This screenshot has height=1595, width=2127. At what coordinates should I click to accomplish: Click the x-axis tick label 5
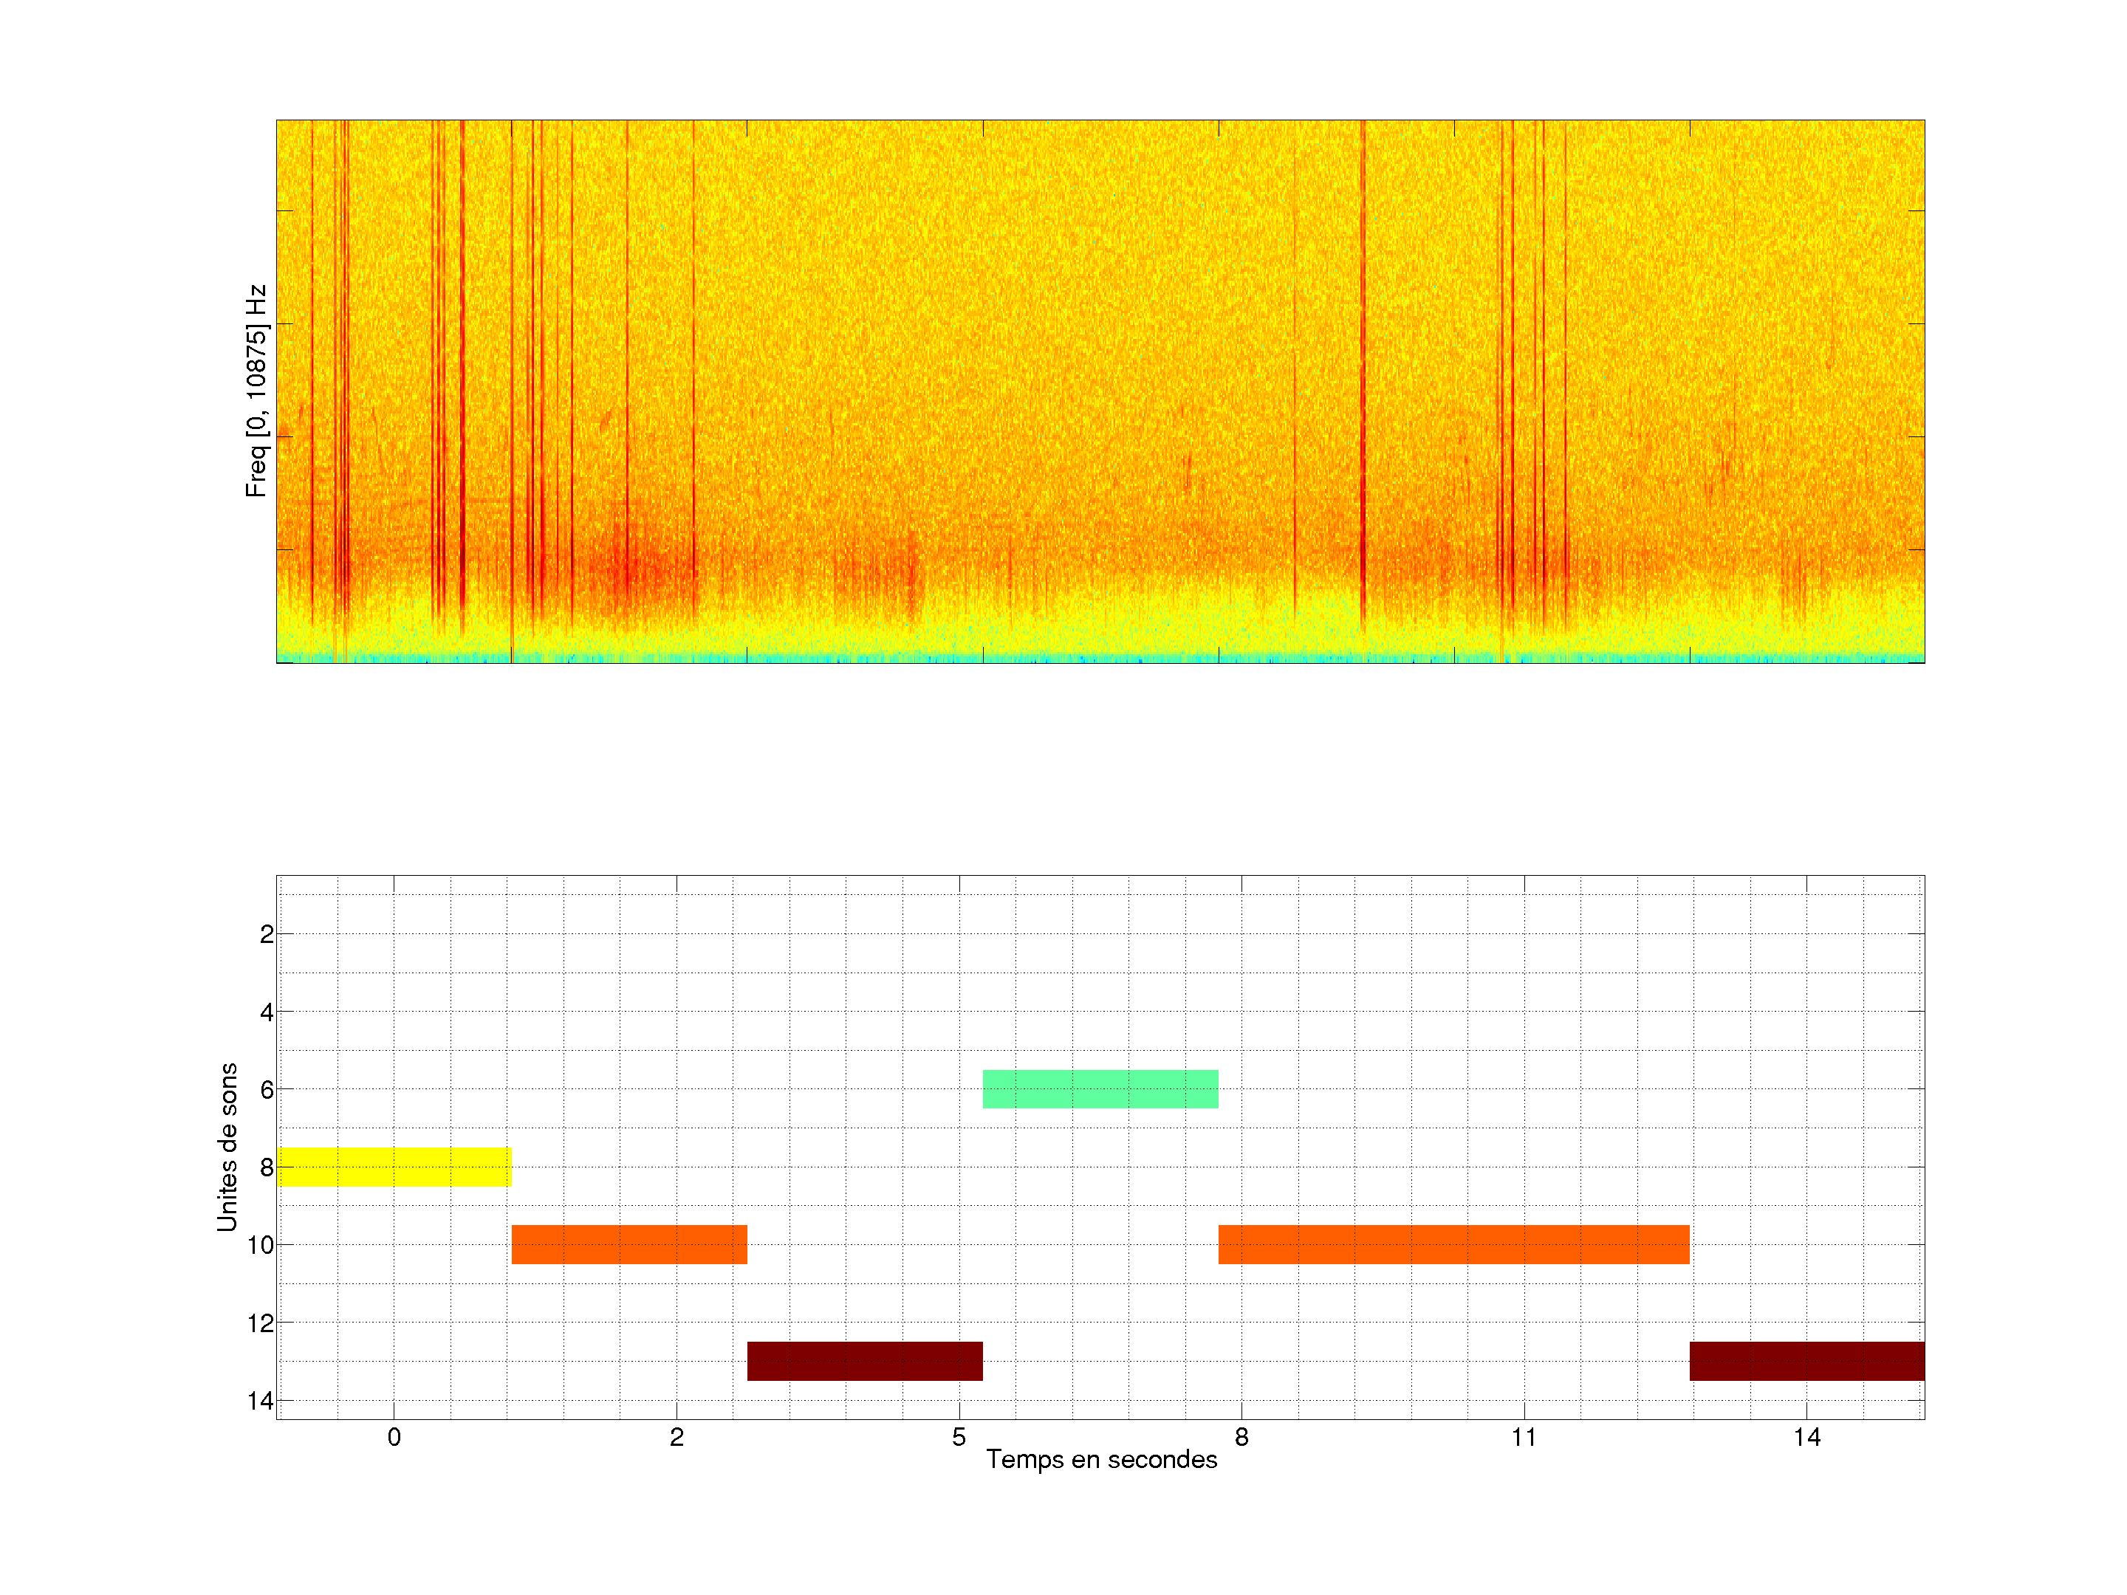click(959, 1437)
